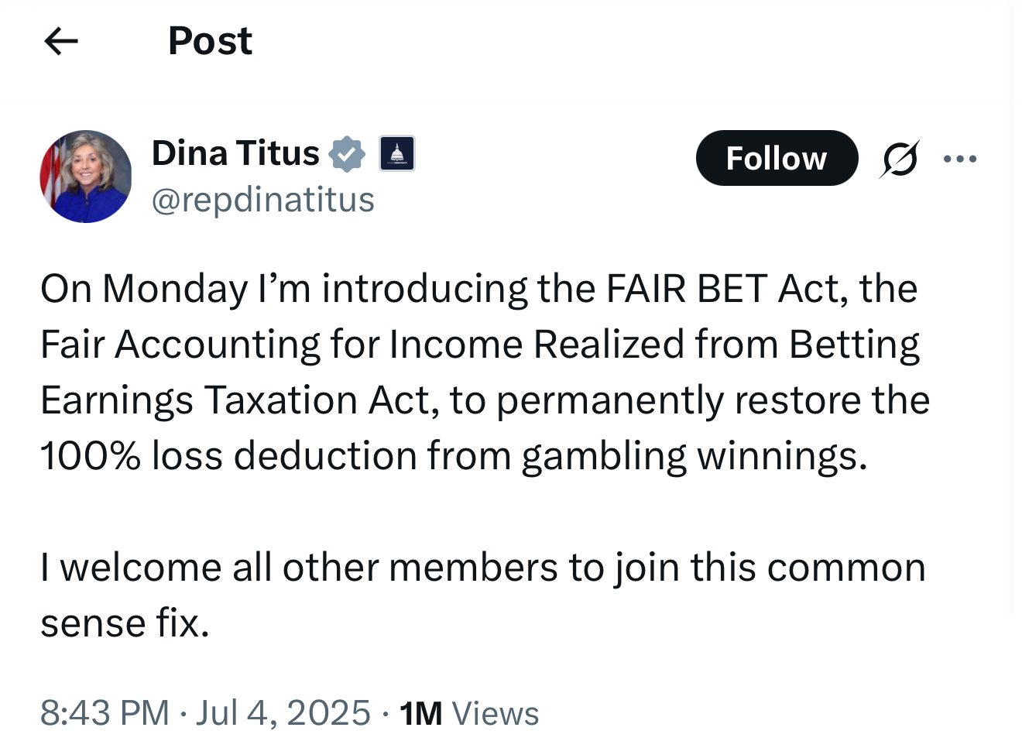
Task: Click the word Views beside 1M
Action: coord(496,714)
